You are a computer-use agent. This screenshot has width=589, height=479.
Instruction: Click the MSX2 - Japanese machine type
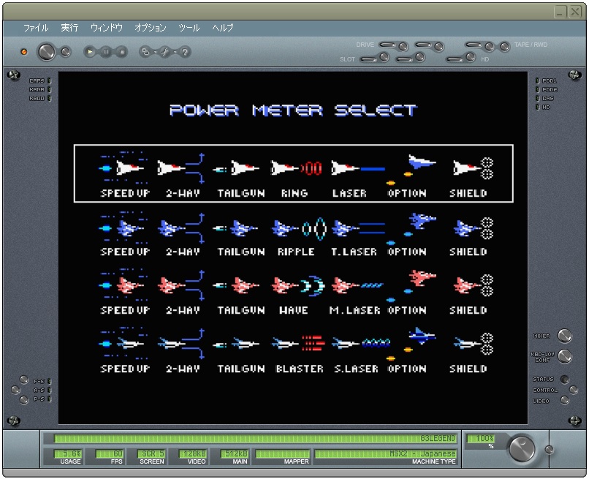coord(385,454)
